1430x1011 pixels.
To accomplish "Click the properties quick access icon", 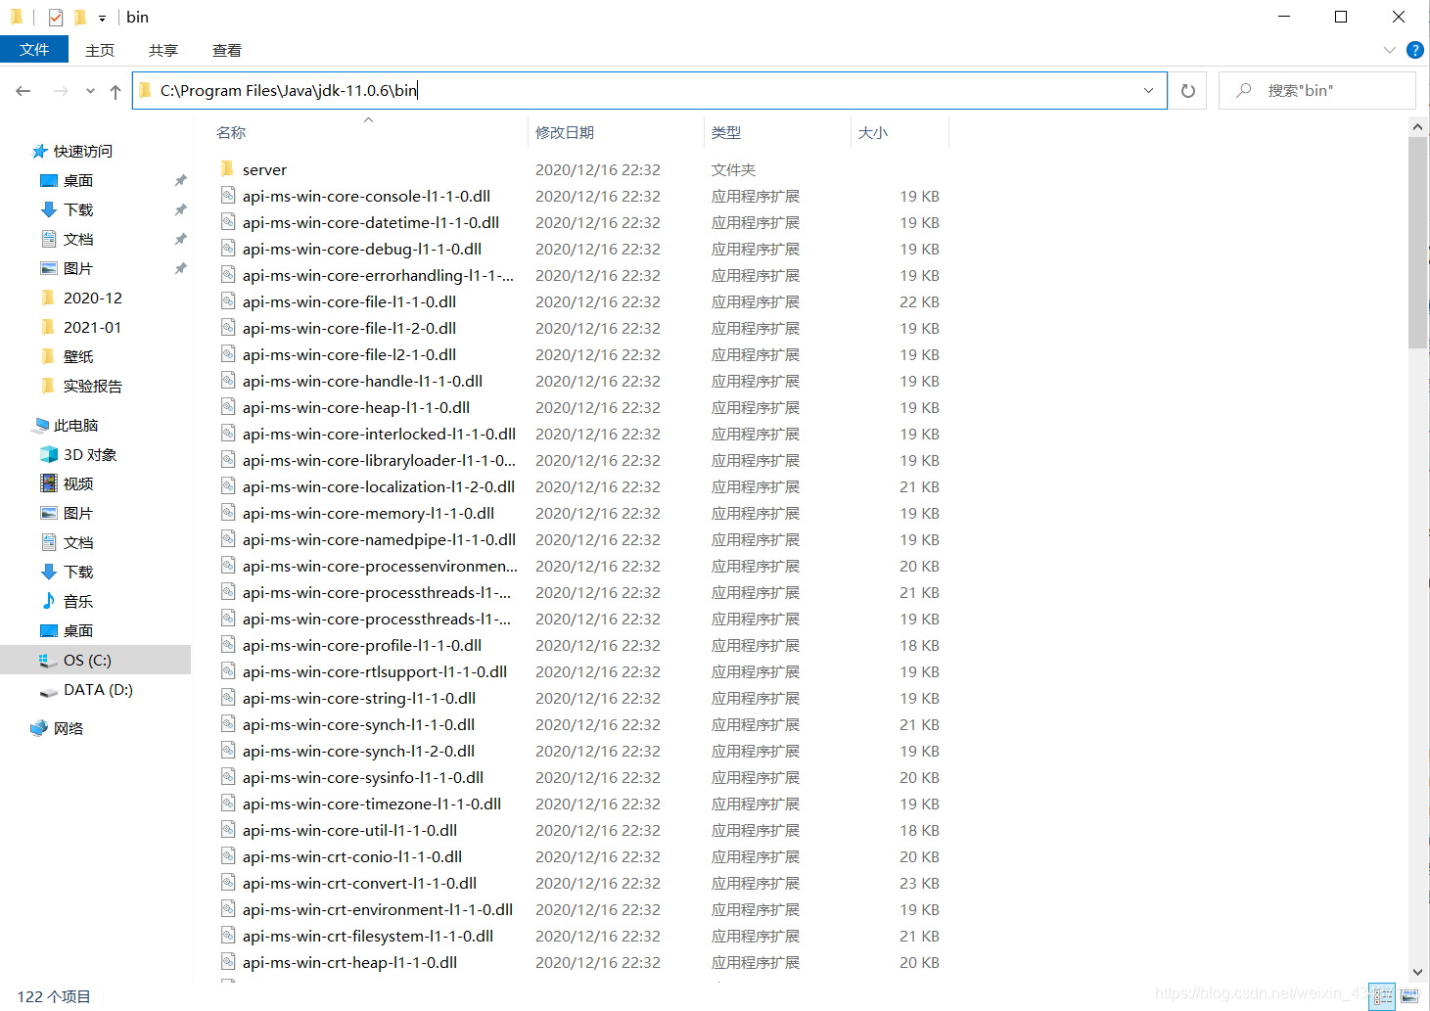I will pos(56,17).
